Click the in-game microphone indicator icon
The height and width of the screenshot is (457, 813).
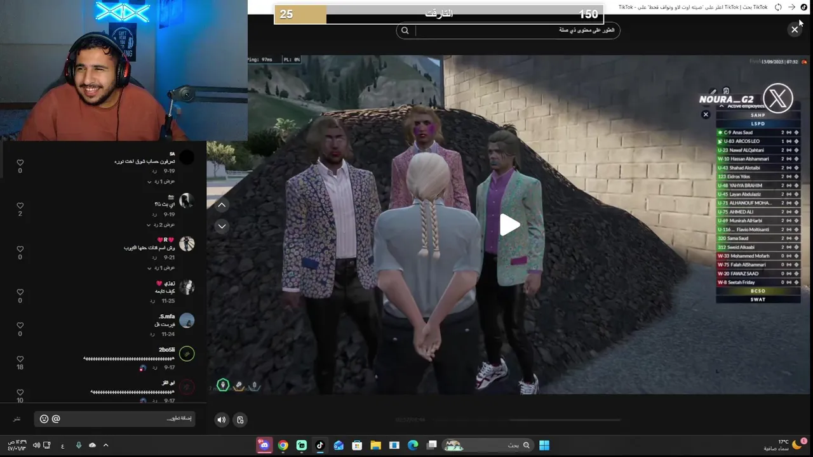tap(223, 385)
